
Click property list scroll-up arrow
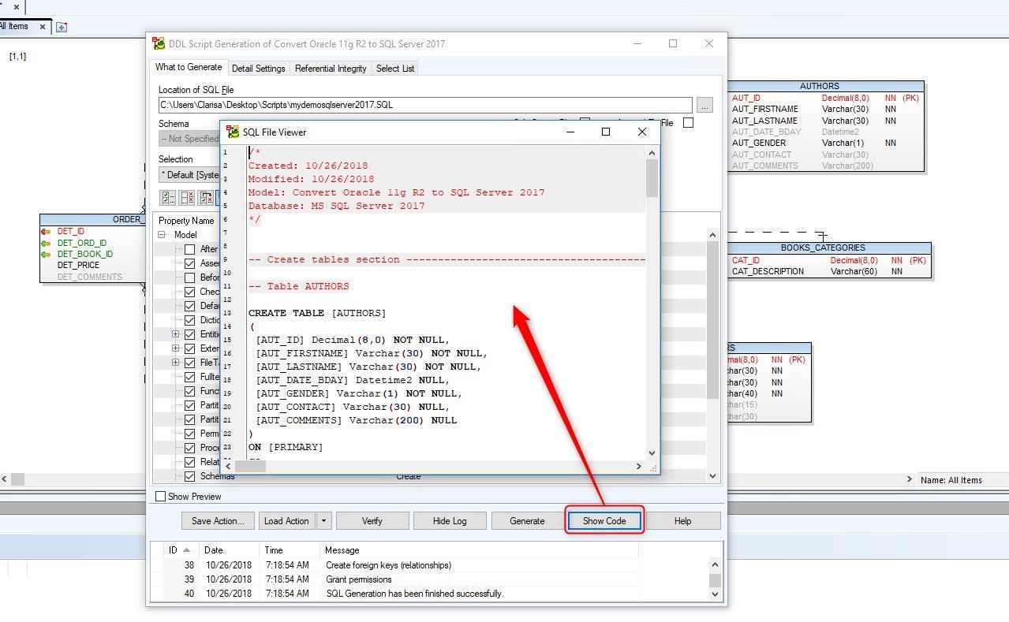pyautogui.click(x=713, y=235)
